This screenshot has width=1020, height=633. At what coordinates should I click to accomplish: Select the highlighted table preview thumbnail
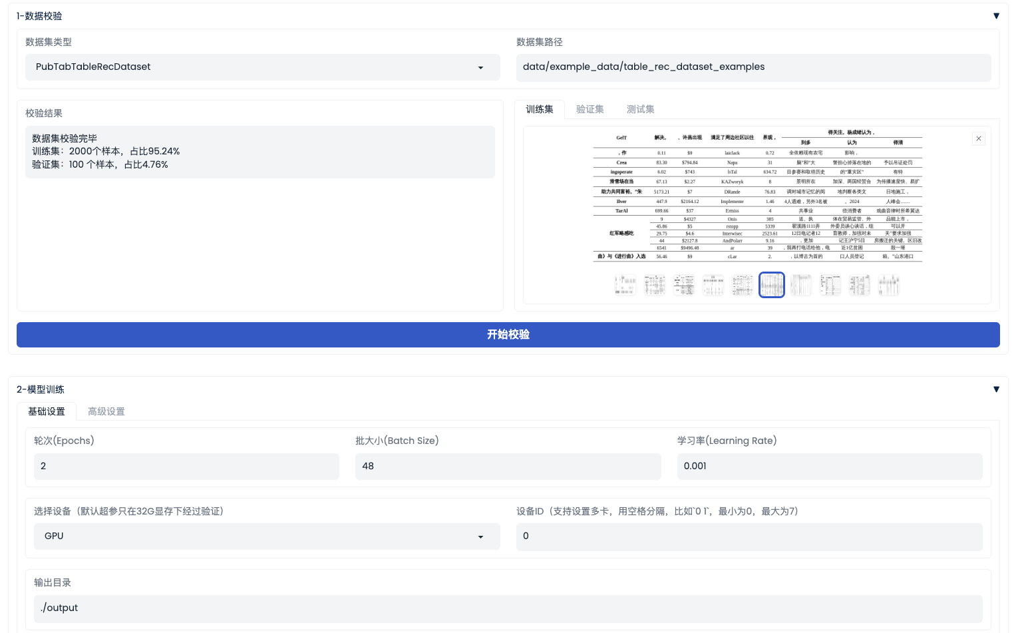pos(772,284)
